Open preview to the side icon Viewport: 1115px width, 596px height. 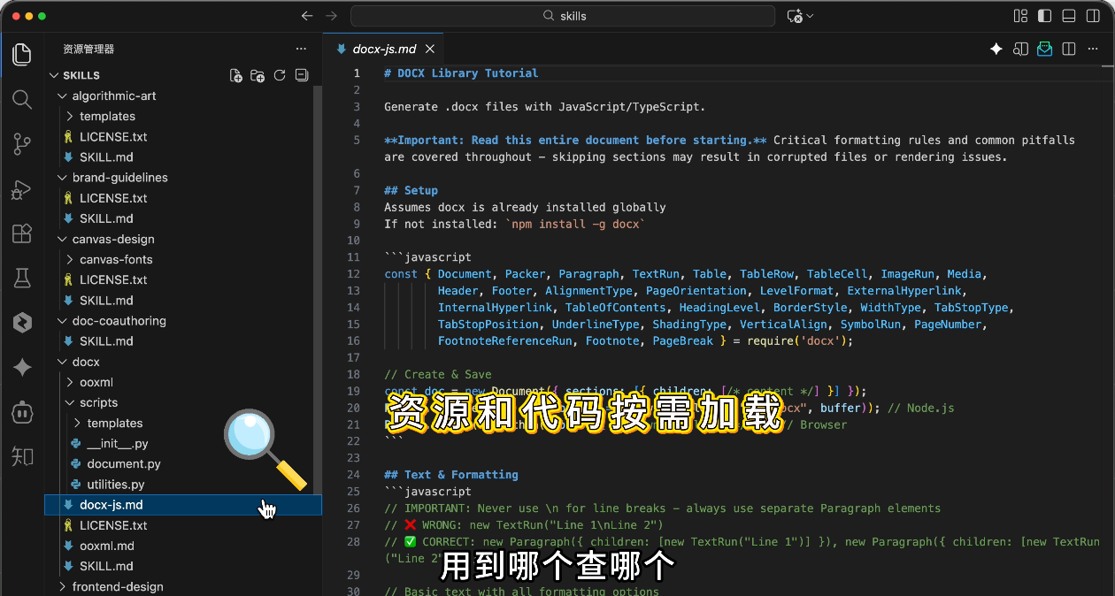[1020, 49]
